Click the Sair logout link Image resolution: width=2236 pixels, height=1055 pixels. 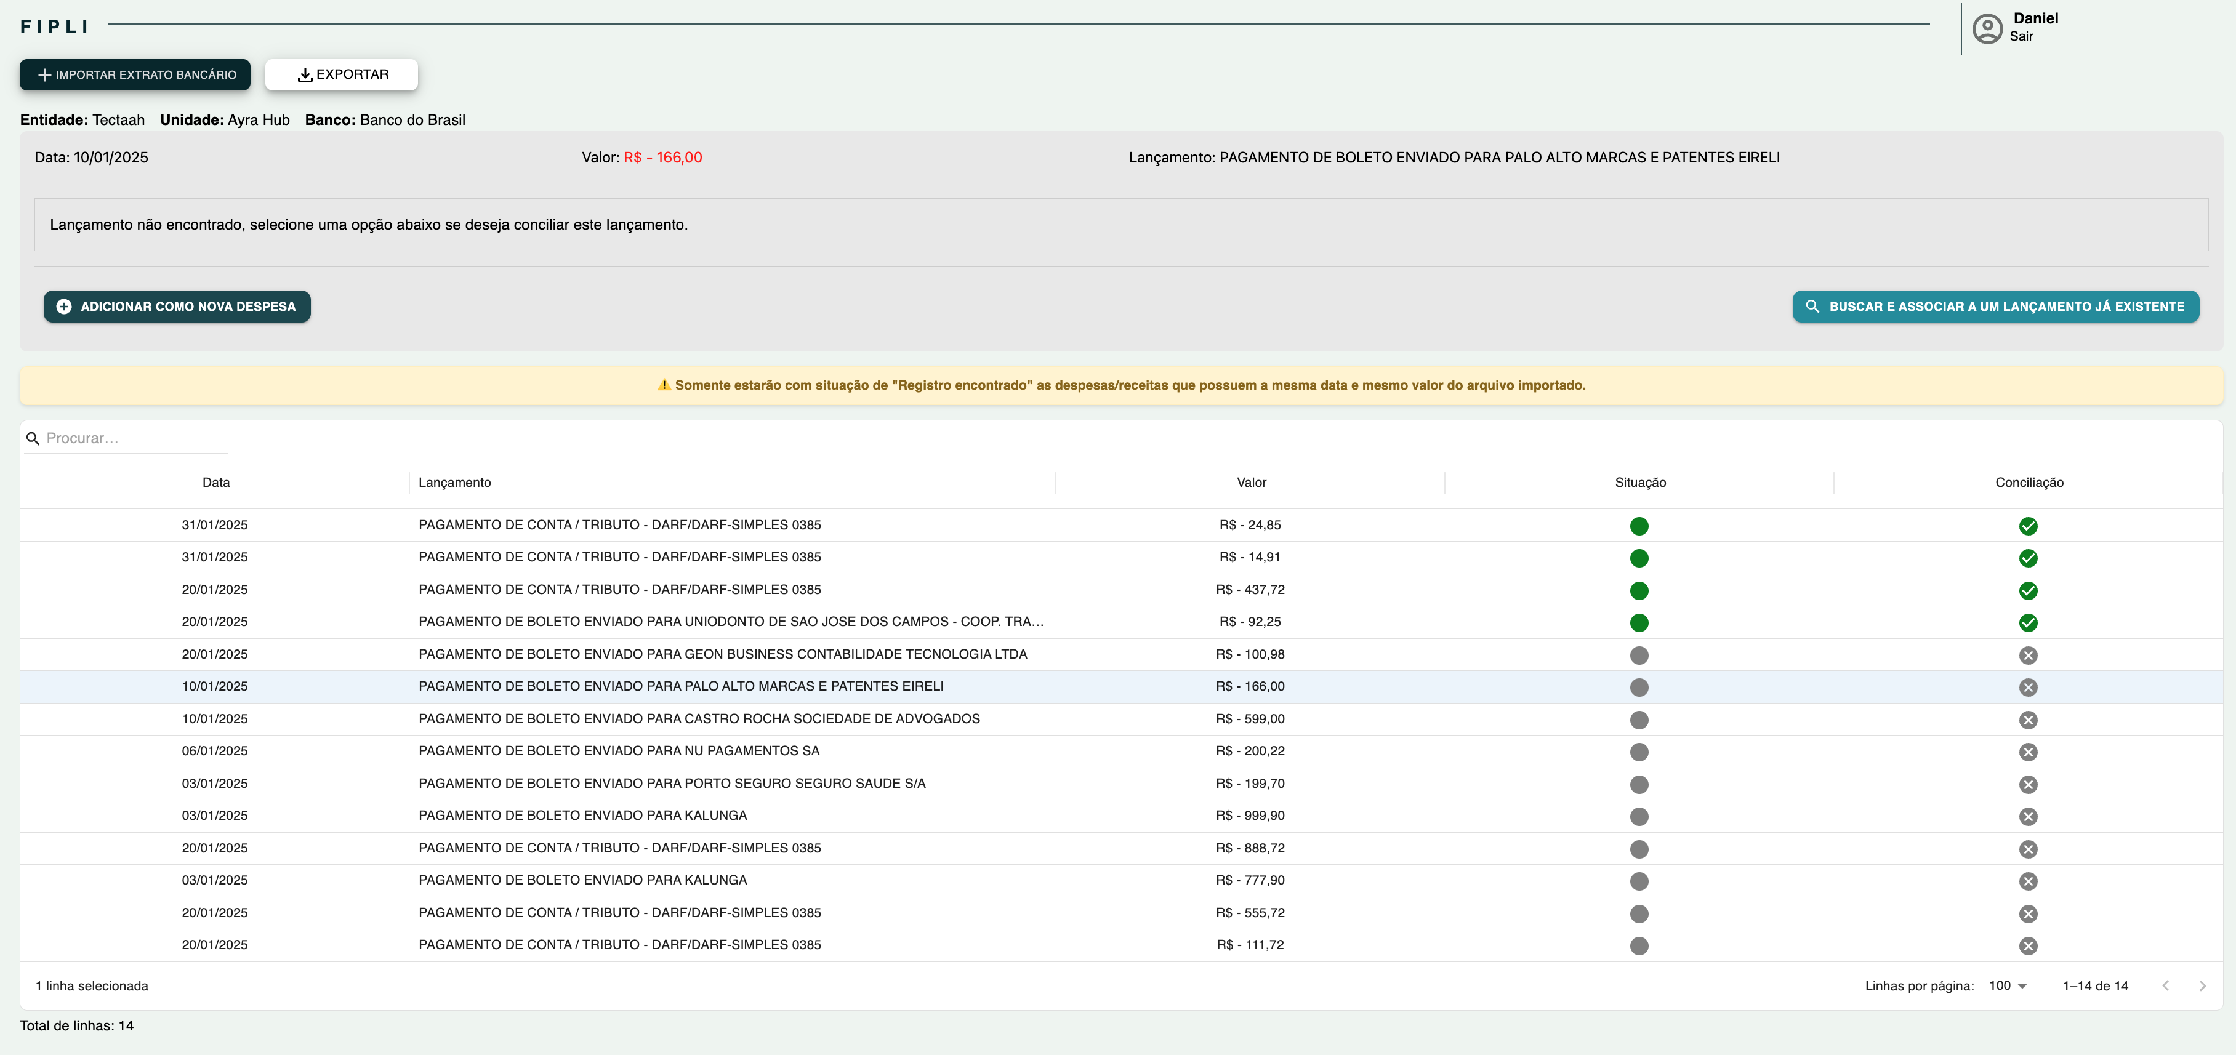tap(2021, 36)
